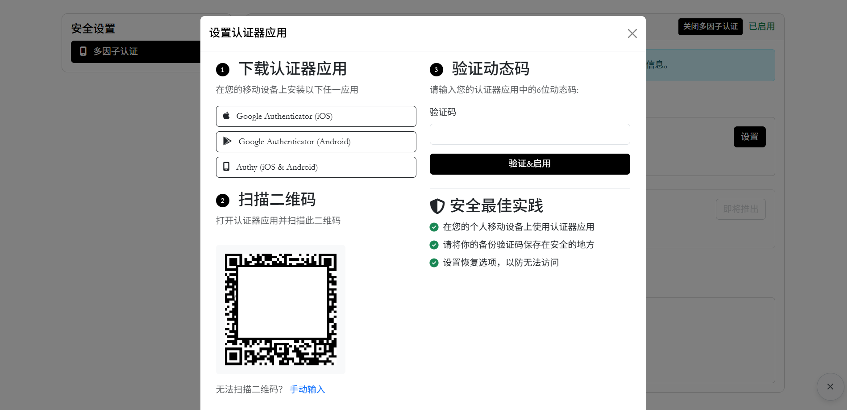The image size is (848, 410).
Task: Close the authenticator setup dialog
Action: (632, 33)
